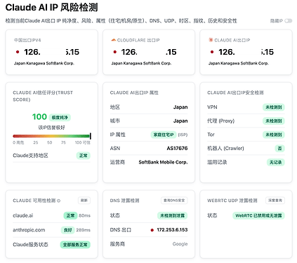Click the 该IP信誉极好 caption
This screenshot has height=263, width=297.
tap(52, 128)
